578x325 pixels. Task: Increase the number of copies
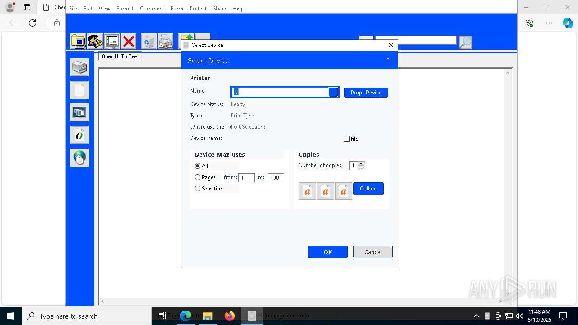pyautogui.click(x=361, y=164)
